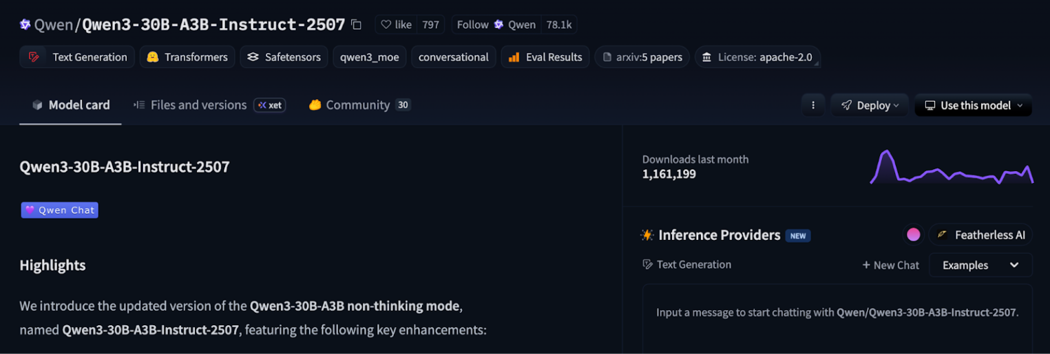Image resolution: width=1050 pixels, height=354 pixels.
Task: Select the Featherless AI provider
Action: tap(980, 235)
